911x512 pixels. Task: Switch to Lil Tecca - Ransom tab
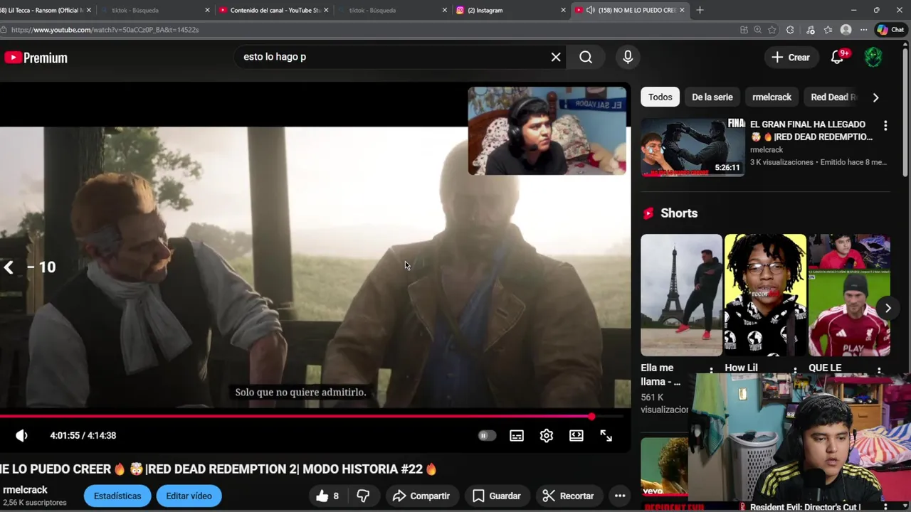click(43, 10)
